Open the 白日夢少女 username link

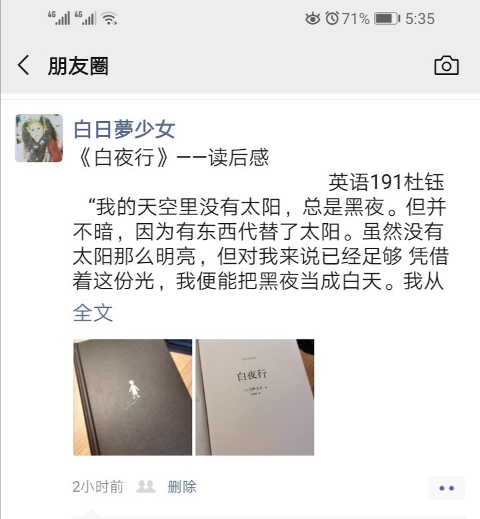[x=124, y=130]
